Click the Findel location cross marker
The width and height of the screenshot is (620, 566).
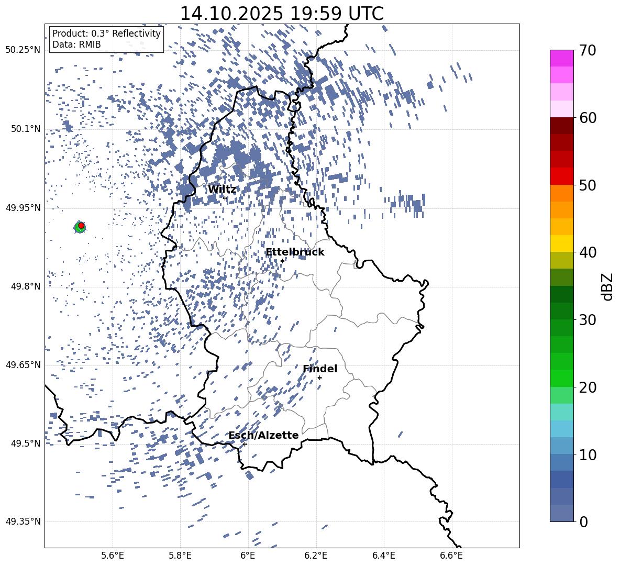tap(319, 378)
